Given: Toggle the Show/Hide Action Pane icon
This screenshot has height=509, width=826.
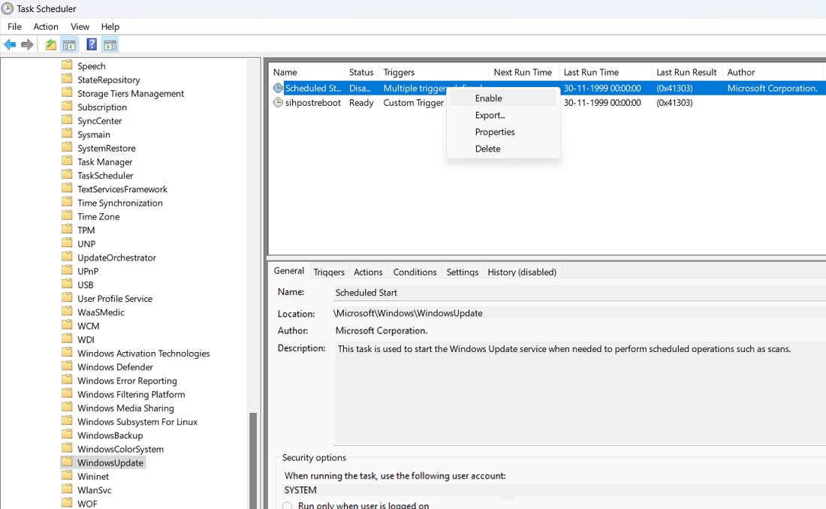Looking at the screenshot, I should click(110, 44).
